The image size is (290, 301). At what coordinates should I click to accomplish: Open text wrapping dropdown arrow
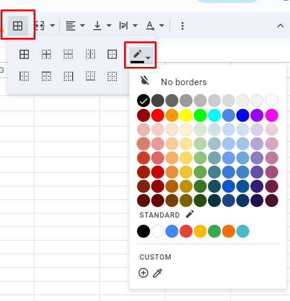click(x=135, y=25)
